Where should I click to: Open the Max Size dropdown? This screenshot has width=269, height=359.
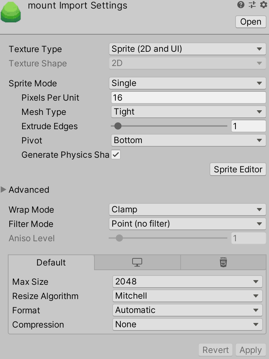click(187, 282)
